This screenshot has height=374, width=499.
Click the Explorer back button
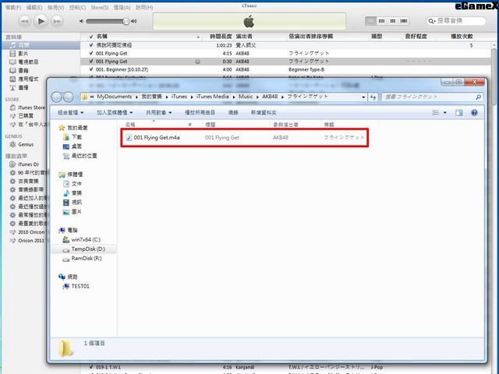tap(56, 97)
